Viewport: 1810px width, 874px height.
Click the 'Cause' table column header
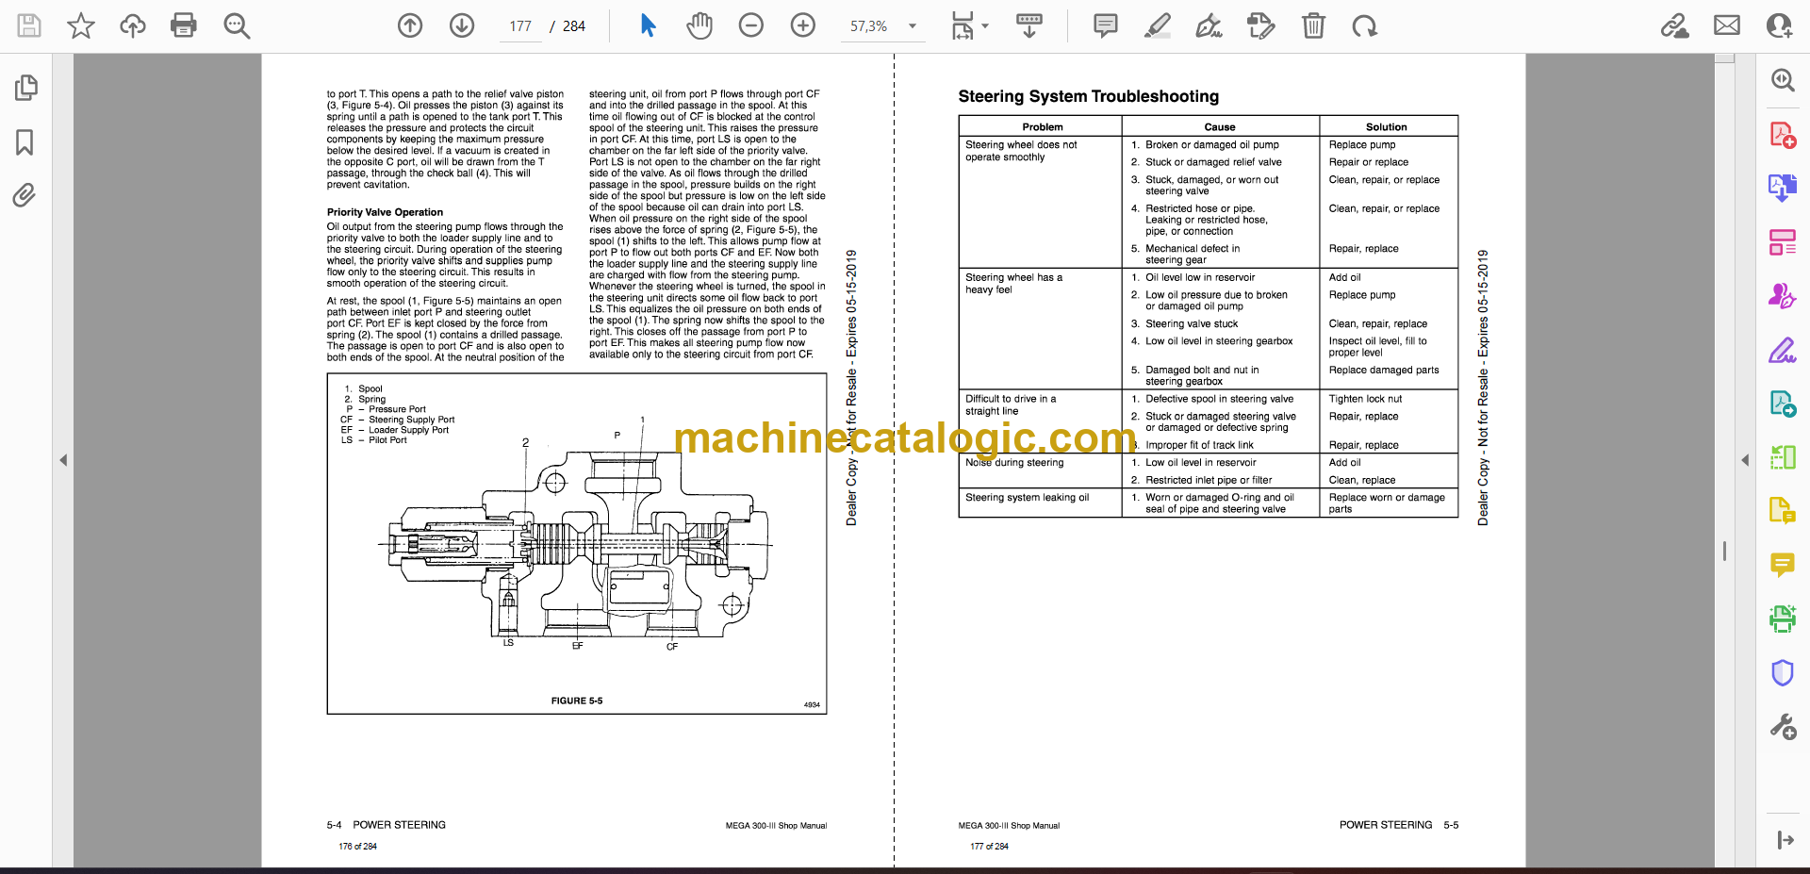(x=1219, y=127)
